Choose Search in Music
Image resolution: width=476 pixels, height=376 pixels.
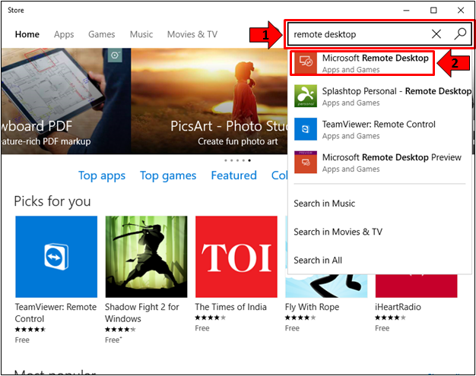(324, 204)
